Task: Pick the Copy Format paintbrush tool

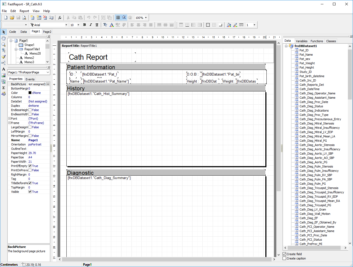Action: pyautogui.click(x=3, y=57)
